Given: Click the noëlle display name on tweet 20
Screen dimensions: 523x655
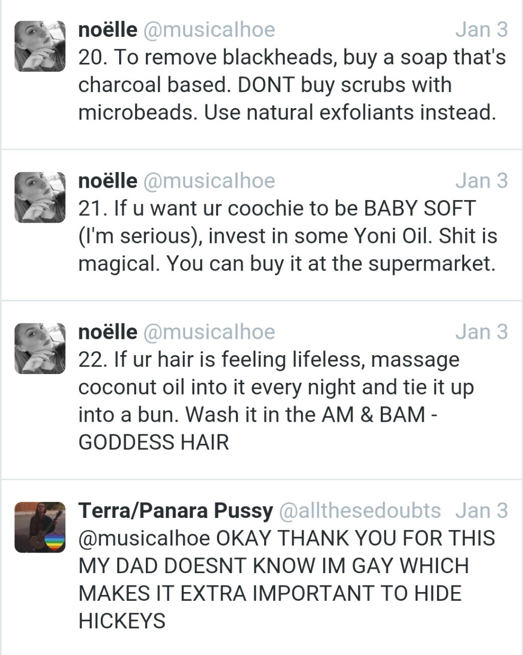Looking at the screenshot, I should 107,30.
